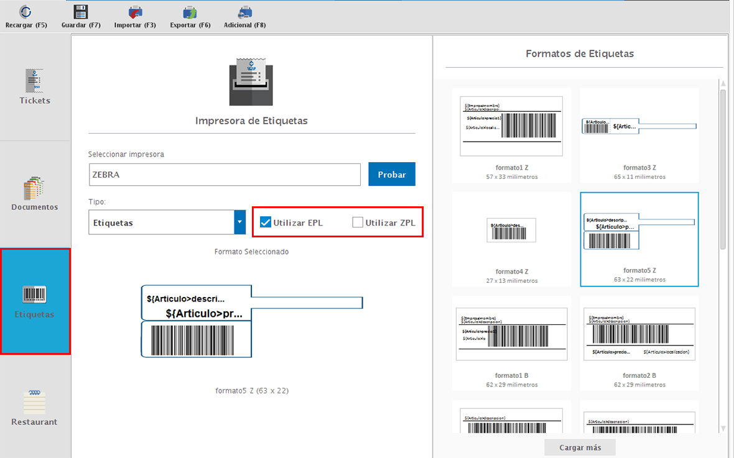Click the '57 x 33 milímetros' size text

coord(512,177)
